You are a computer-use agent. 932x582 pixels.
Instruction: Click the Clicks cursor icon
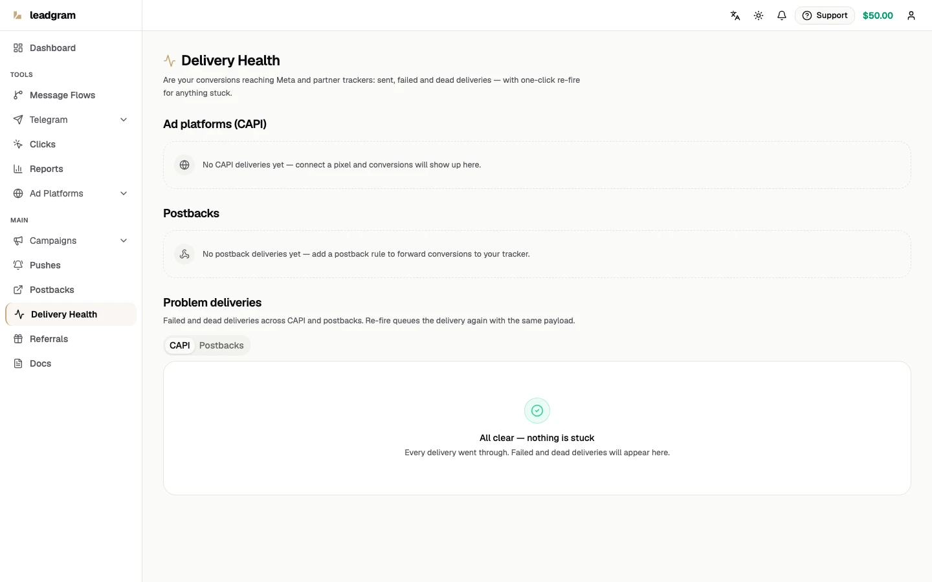click(x=18, y=144)
